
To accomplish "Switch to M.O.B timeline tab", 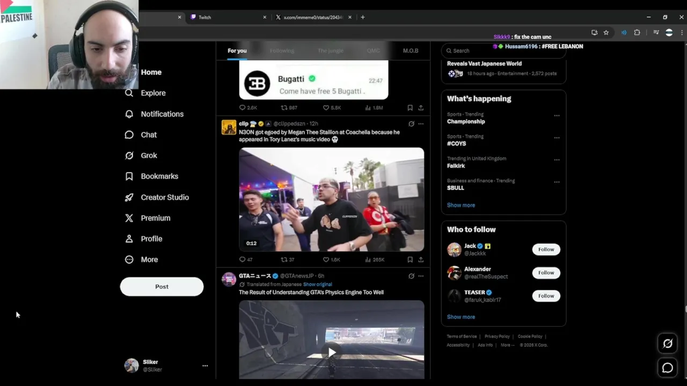I will click(411, 50).
